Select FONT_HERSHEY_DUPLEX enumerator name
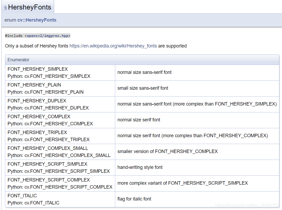This screenshot has height=210, width=282. (37, 101)
